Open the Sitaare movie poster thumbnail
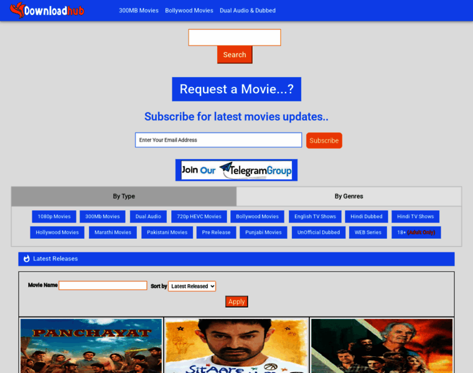 [236, 346]
